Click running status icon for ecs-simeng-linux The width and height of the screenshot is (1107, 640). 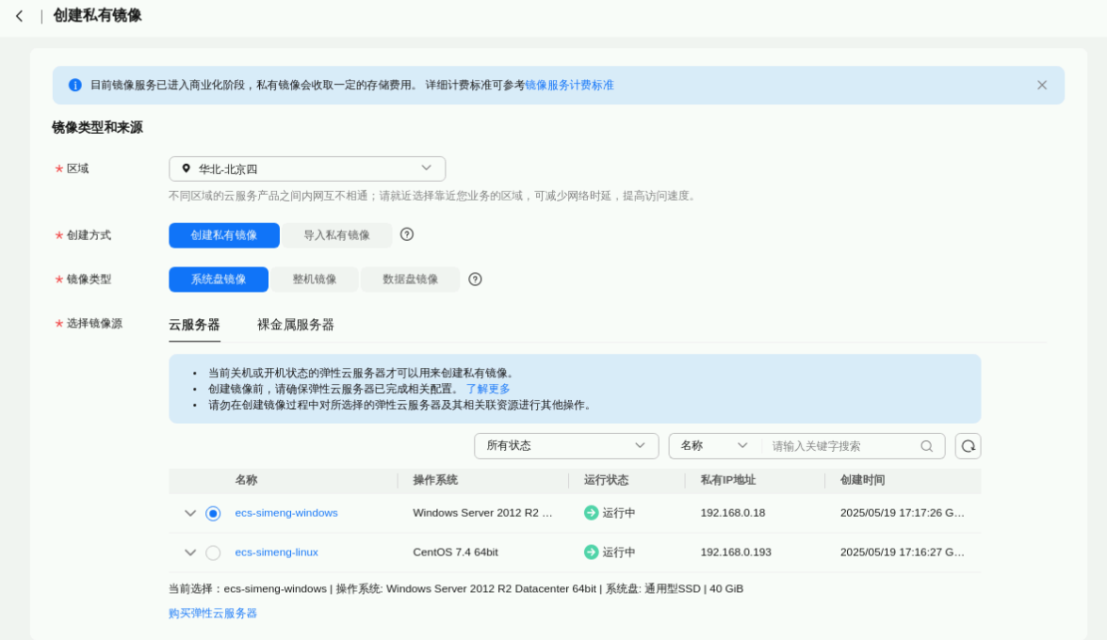[591, 552]
